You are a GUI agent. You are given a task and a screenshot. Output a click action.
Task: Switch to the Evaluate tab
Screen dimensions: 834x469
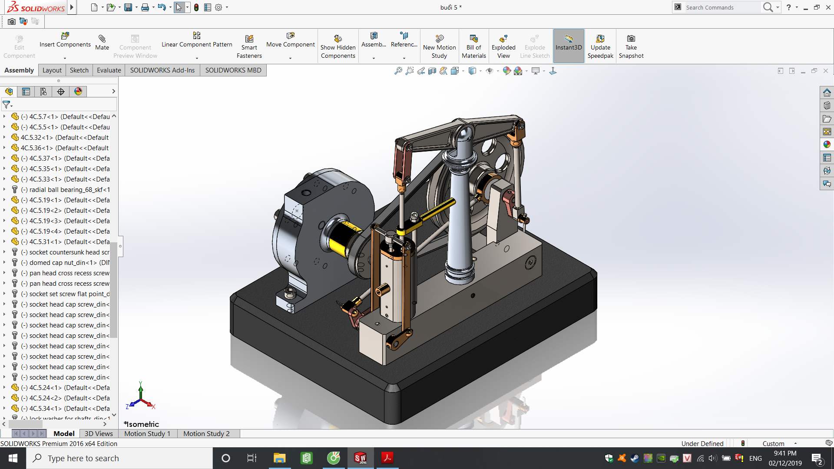pyautogui.click(x=109, y=70)
